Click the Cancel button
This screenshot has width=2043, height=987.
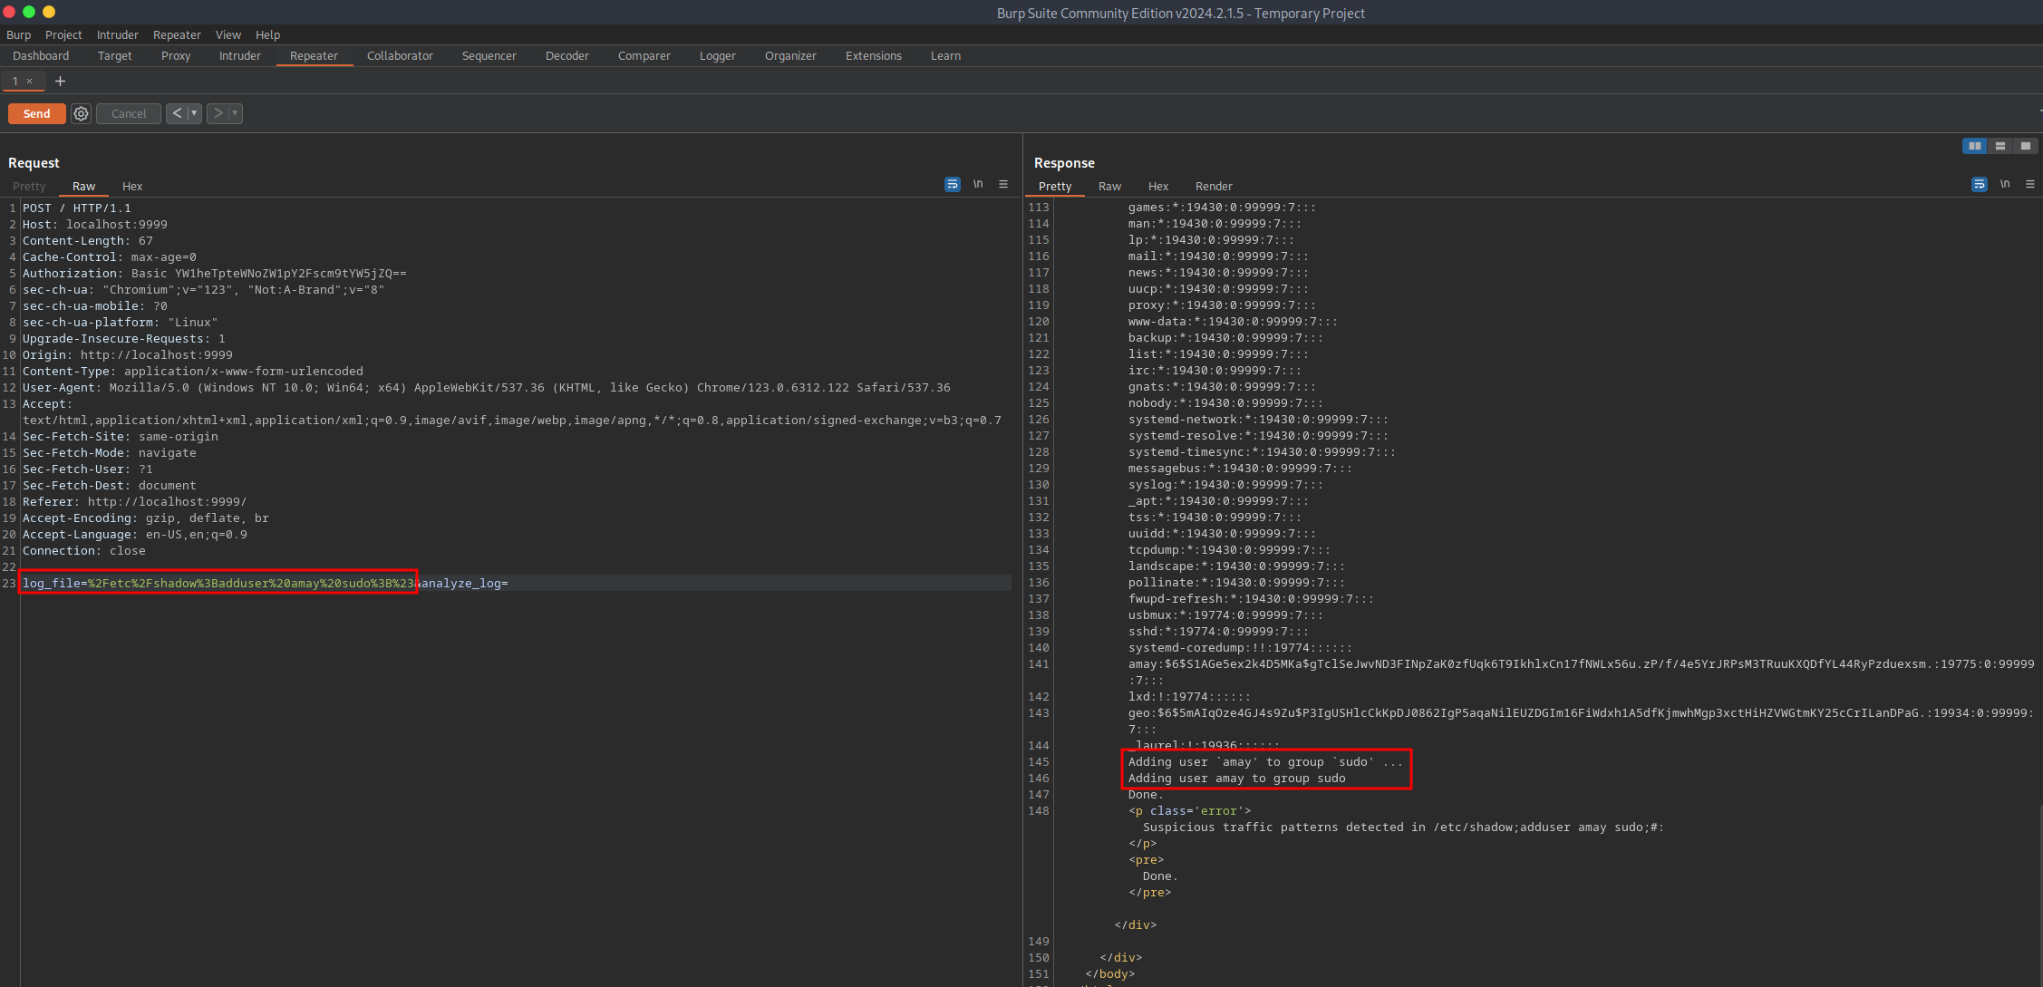pos(129,113)
